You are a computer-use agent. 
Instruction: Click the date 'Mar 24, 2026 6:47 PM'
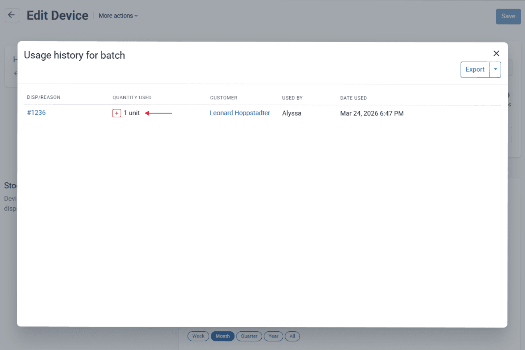(x=372, y=113)
